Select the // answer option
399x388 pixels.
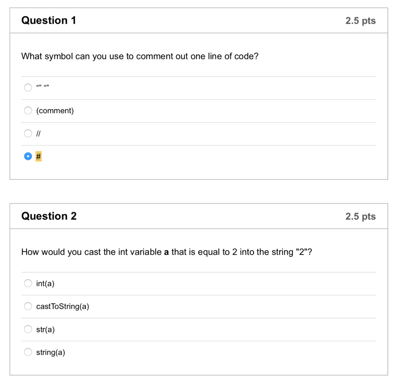[x=28, y=133]
